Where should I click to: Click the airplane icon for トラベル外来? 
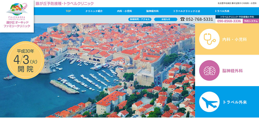coord(209,102)
